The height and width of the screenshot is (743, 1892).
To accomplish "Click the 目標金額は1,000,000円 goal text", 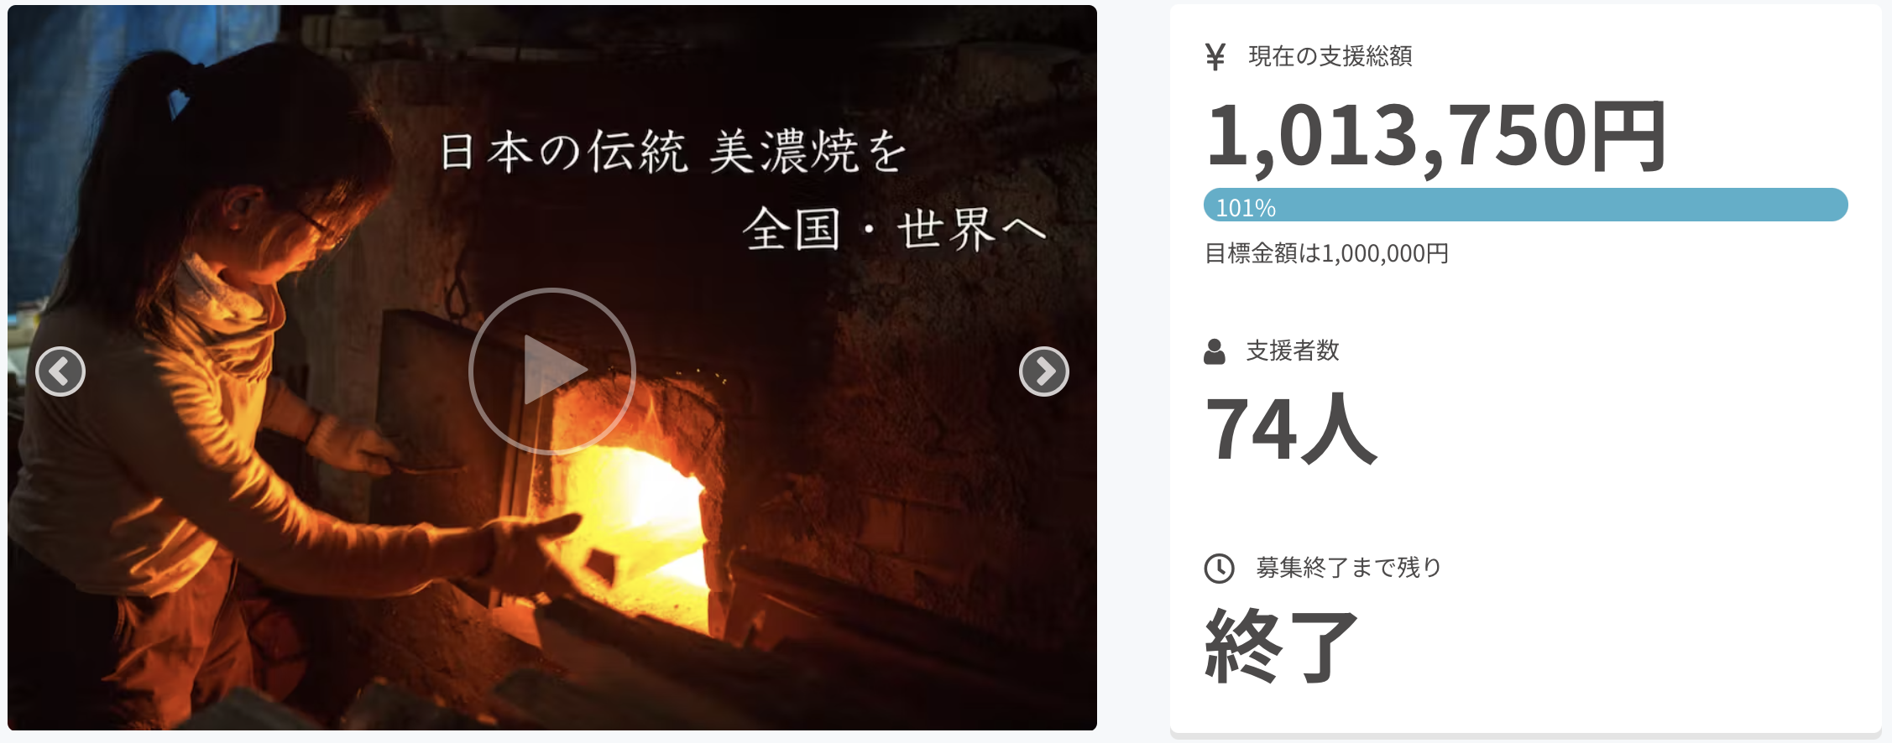I will pyautogui.click(x=1326, y=253).
